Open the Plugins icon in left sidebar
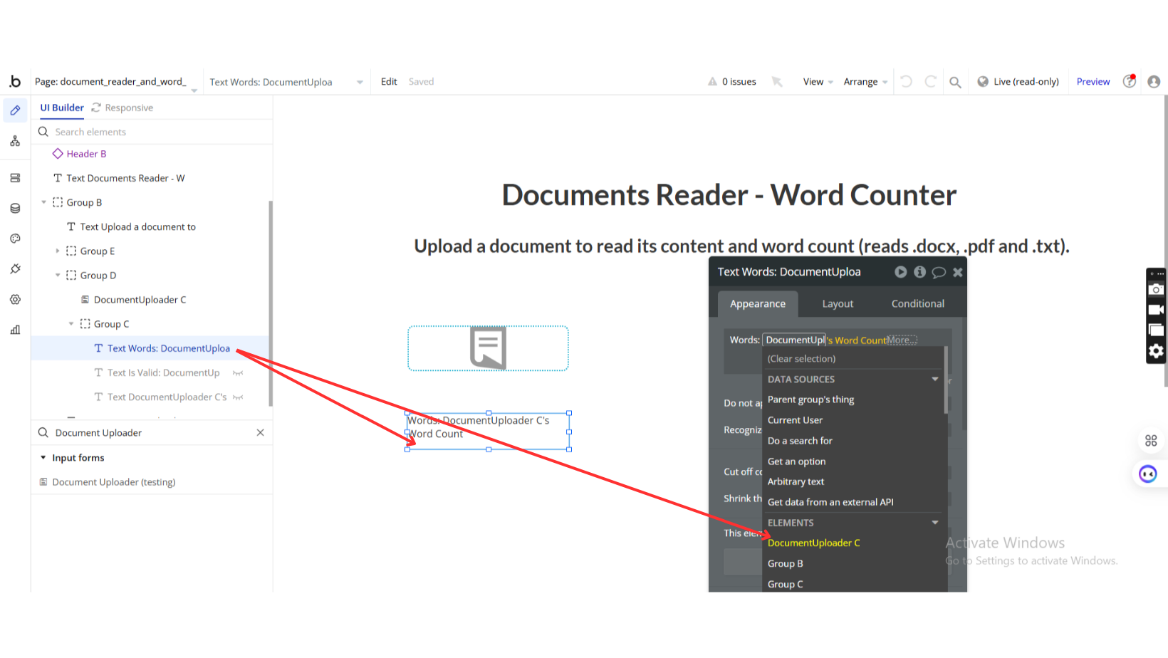 pyautogui.click(x=15, y=269)
